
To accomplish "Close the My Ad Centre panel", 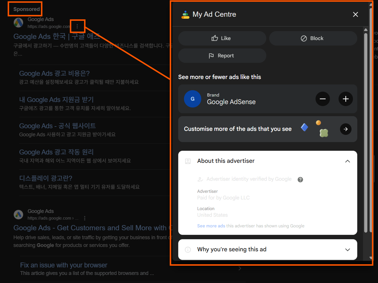I will [x=356, y=14].
